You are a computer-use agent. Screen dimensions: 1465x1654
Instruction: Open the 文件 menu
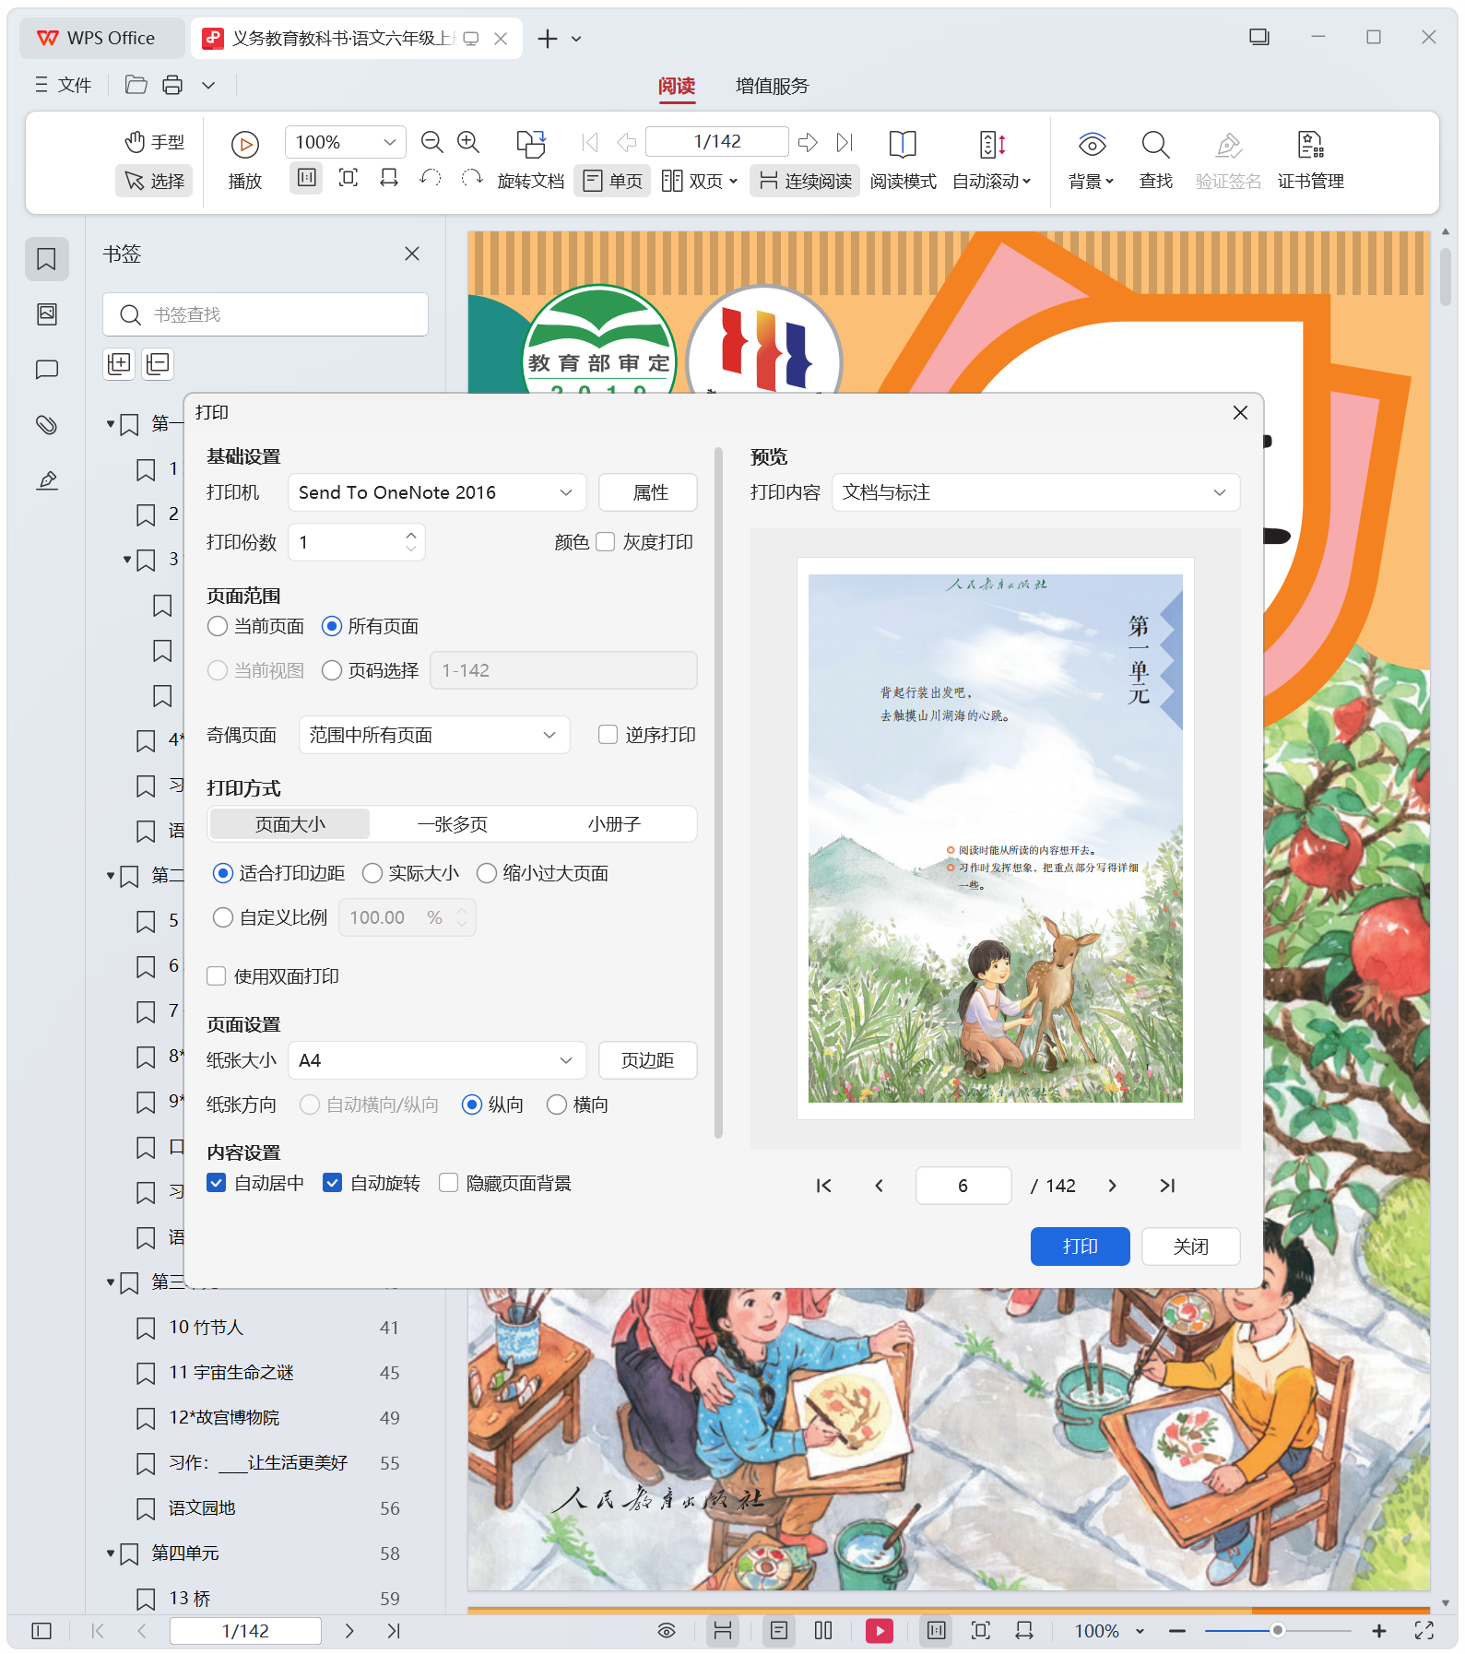(63, 86)
